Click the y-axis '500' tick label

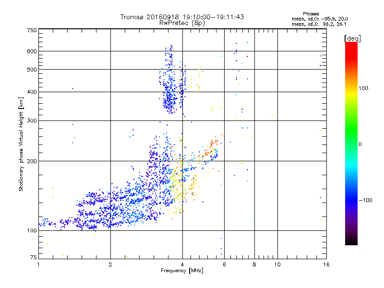32,70
